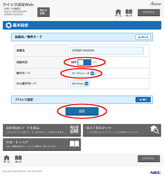The width and height of the screenshot is (164, 177).
Task: Click the NEC logo in the footer
Action: pos(155,173)
